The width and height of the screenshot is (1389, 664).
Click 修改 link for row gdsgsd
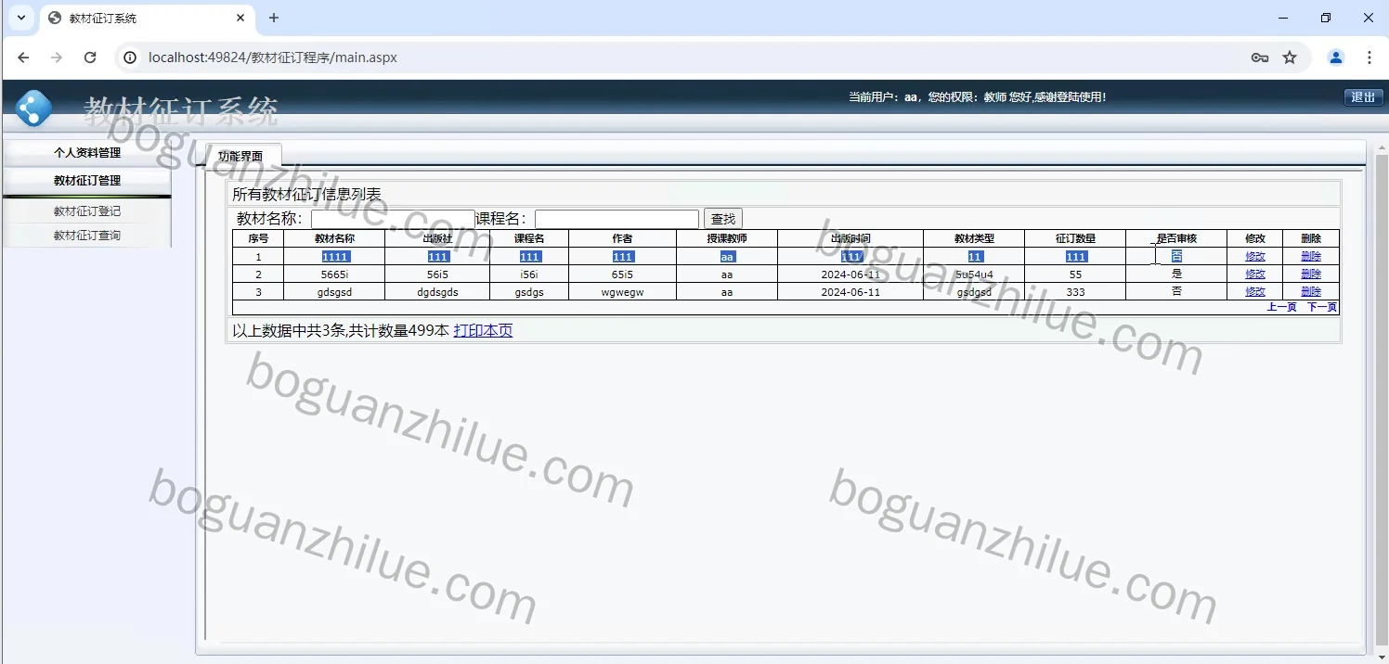(1255, 292)
